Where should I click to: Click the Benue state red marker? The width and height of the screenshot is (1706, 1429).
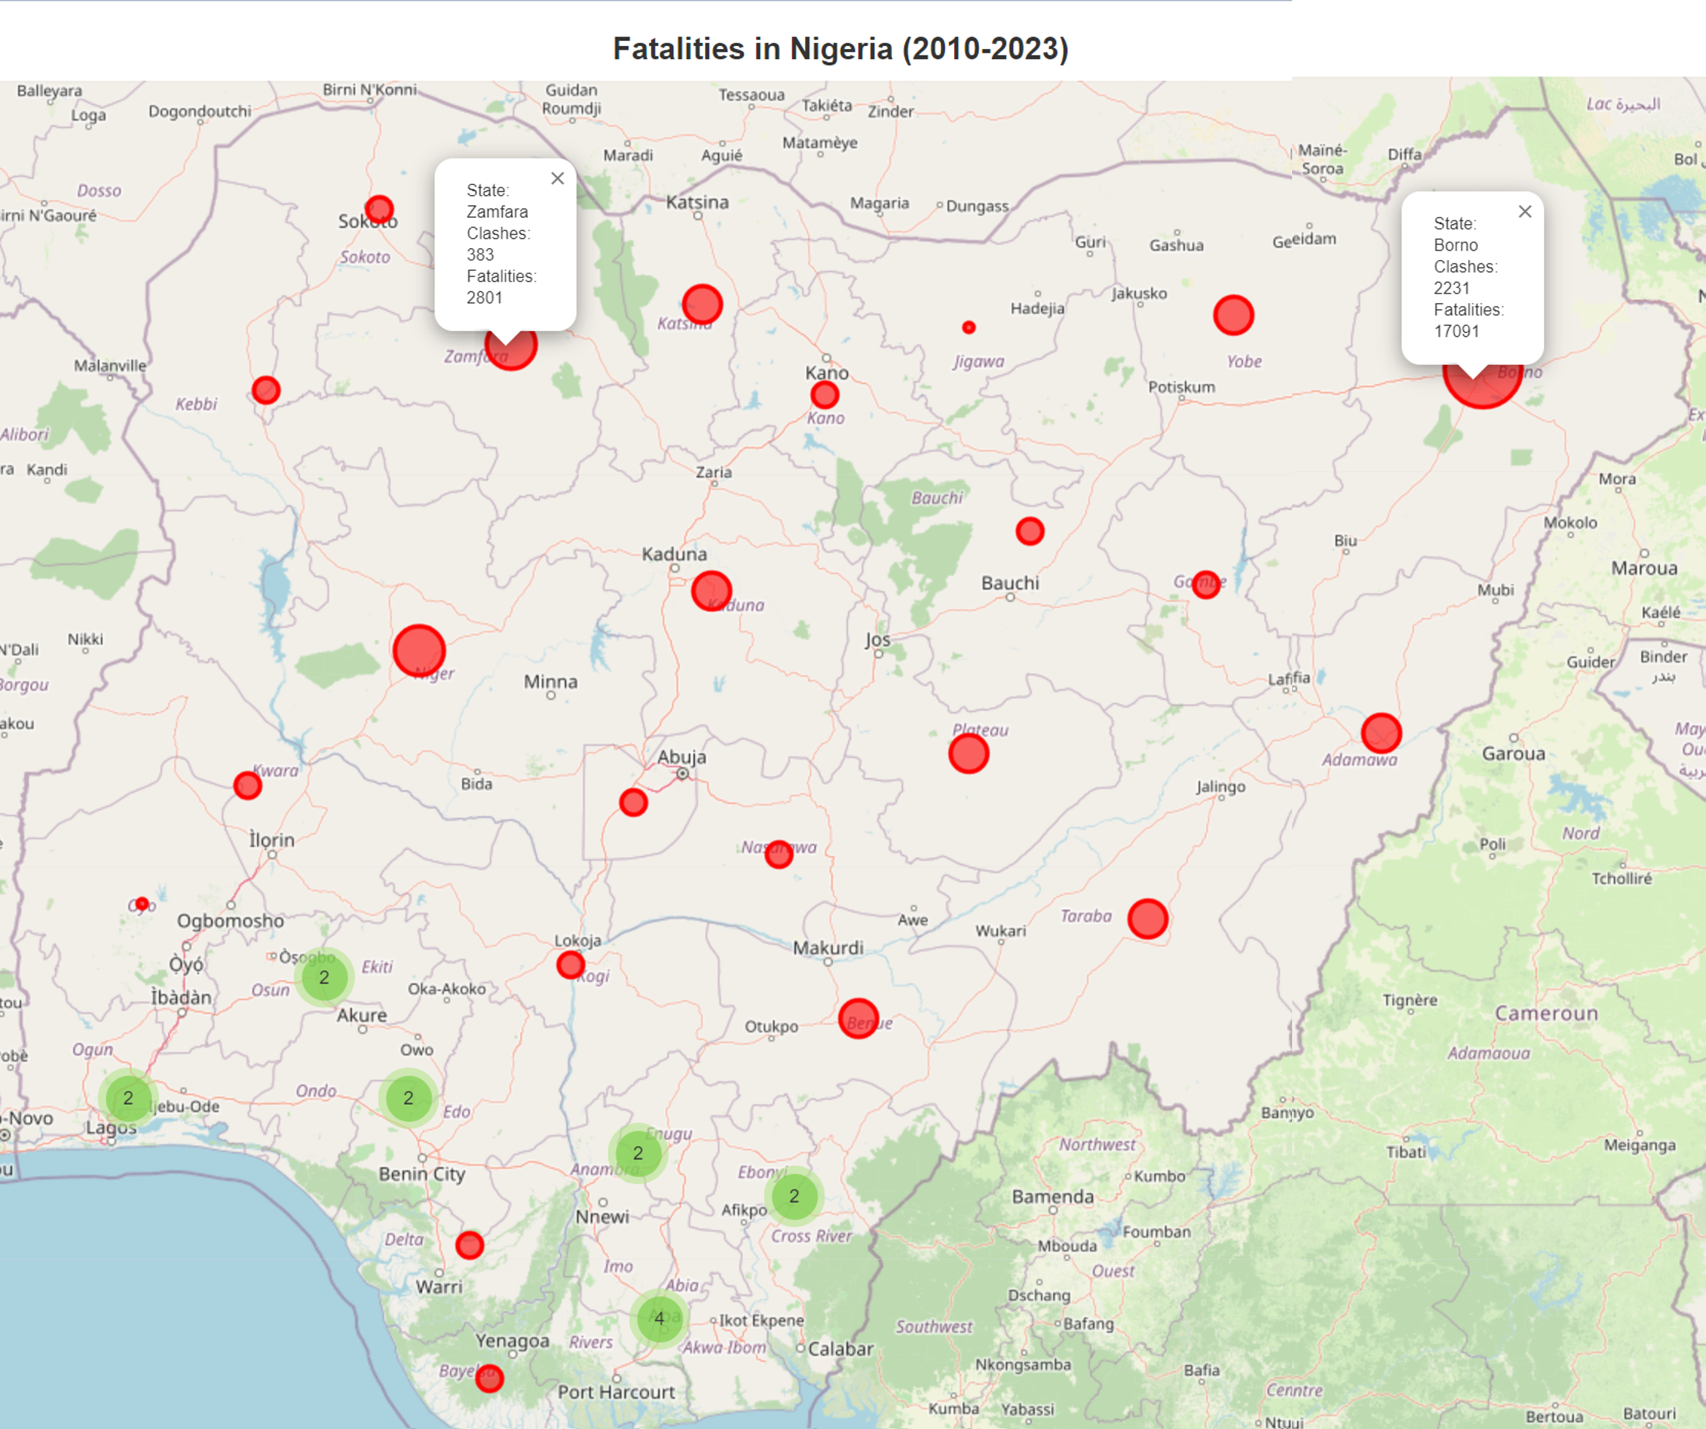click(x=858, y=1019)
